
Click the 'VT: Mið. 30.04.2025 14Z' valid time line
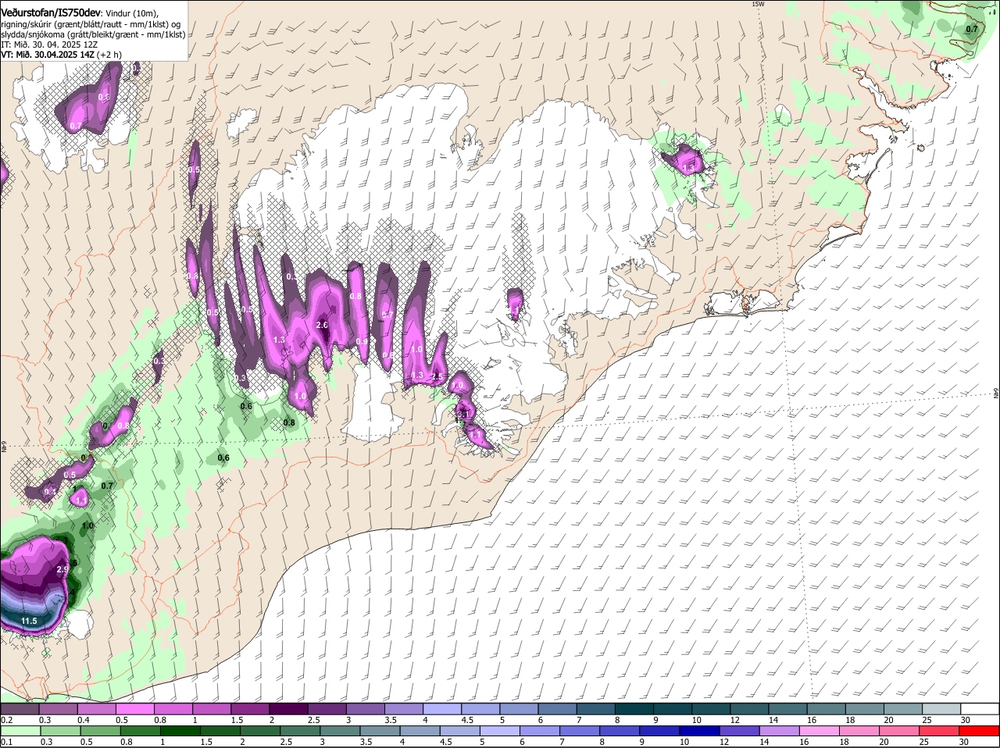click(x=61, y=55)
